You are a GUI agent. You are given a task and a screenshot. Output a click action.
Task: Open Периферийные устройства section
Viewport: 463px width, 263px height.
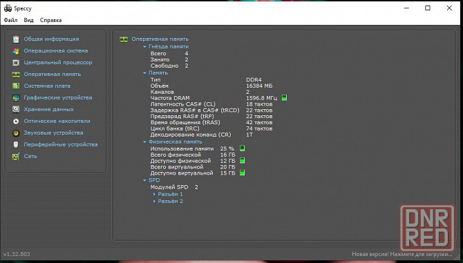click(x=61, y=144)
